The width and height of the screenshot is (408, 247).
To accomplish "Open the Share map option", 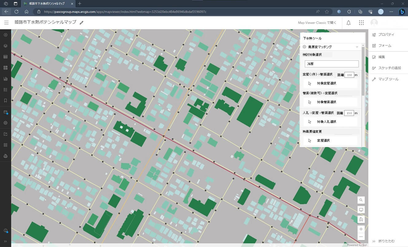I will pyautogui.click(x=6, y=134).
